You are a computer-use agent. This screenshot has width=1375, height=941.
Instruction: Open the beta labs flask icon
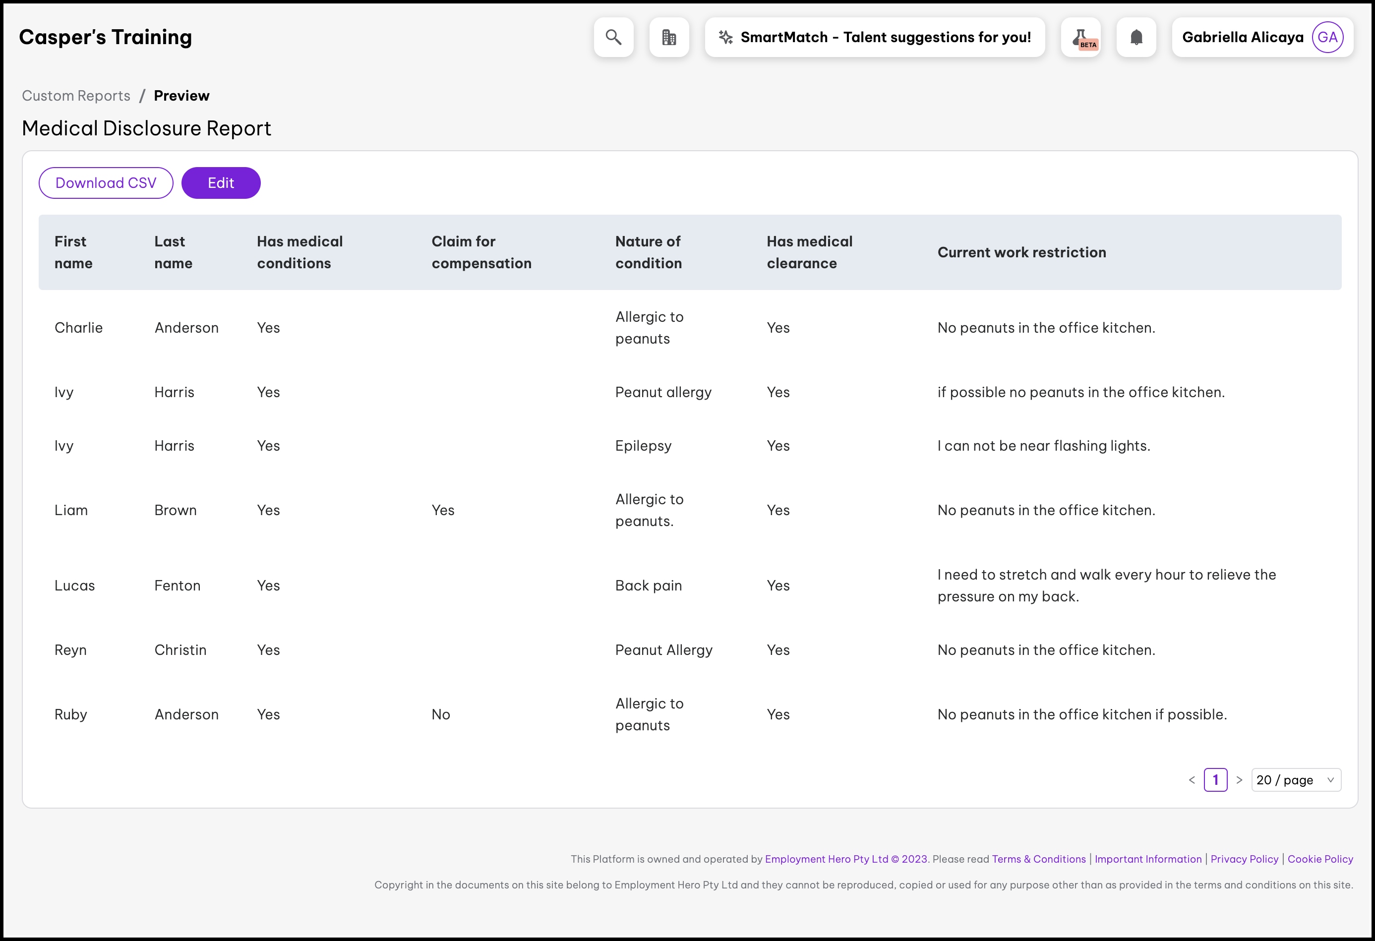(1080, 37)
